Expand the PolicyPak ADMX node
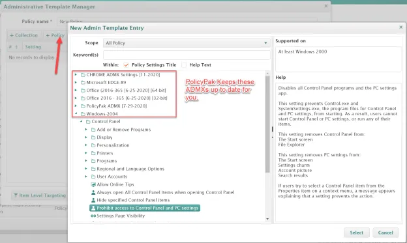The image size is (407, 243). (76, 106)
